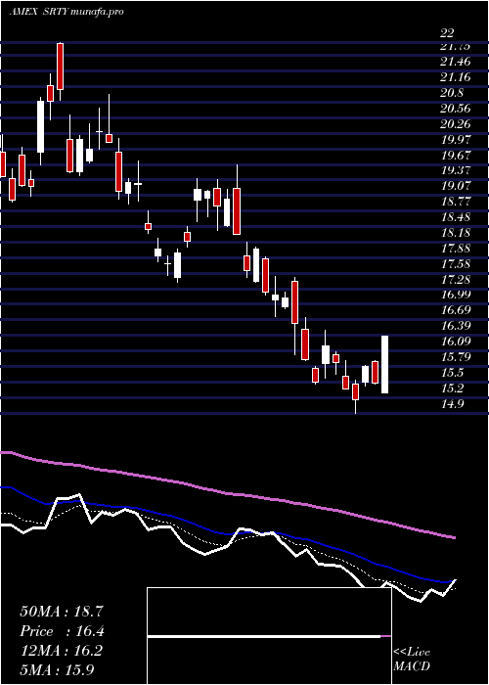Image resolution: width=489 pixels, height=685 pixels.
Task: Click the 50MA : 18.7 legend text
Action: point(62,612)
